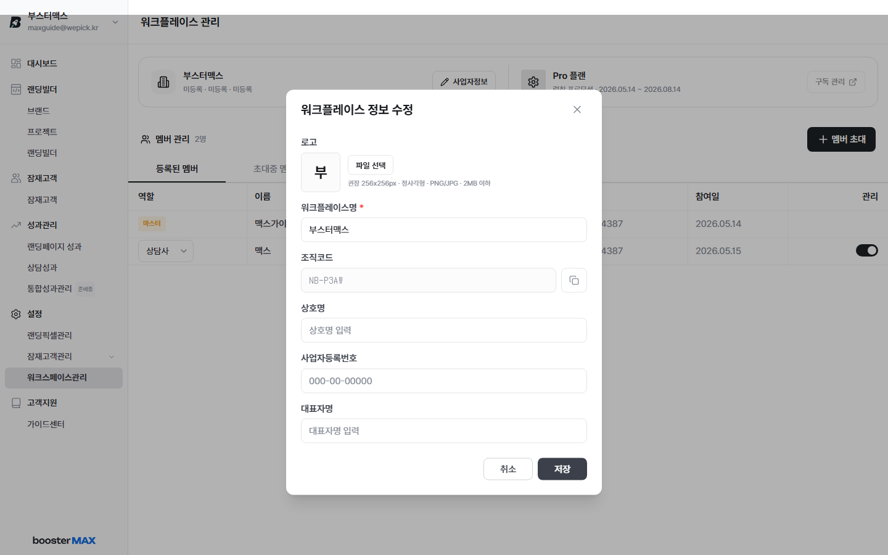Switch to the 등록된 멤버 tab

click(x=177, y=169)
